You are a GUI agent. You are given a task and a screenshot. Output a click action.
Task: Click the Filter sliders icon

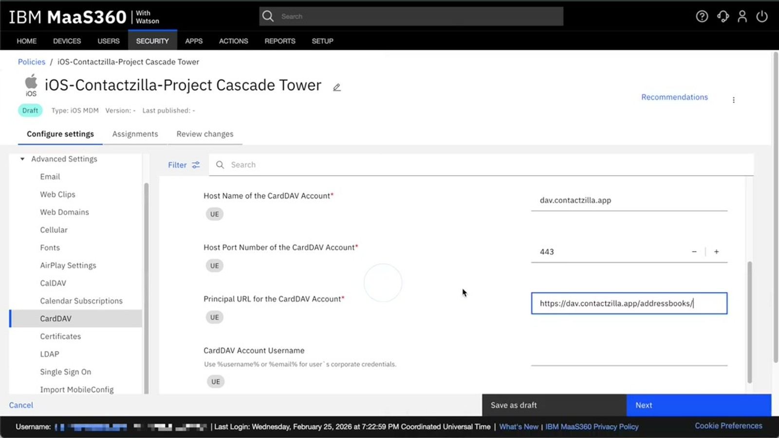[196, 165]
